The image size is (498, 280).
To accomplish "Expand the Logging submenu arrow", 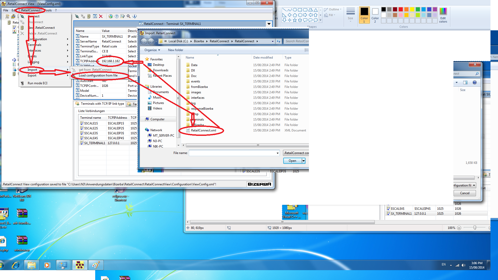I will 68,62.
